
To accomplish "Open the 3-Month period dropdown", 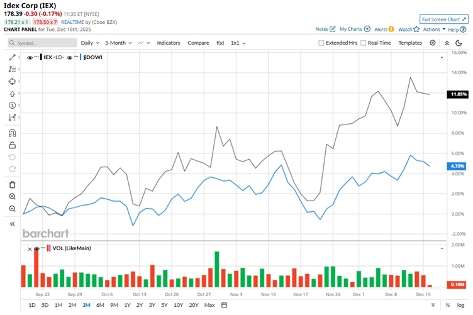I will tap(118, 43).
